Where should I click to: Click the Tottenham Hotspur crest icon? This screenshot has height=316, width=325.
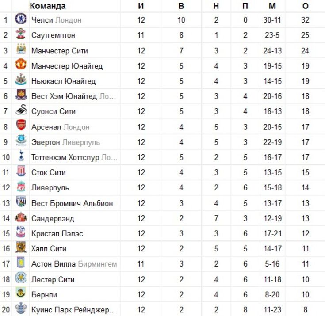click(21, 156)
